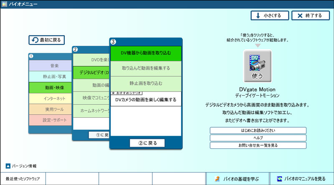Go back with 最初に戻る button
Screen dimensions: 334x185
[x=47, y=40]
